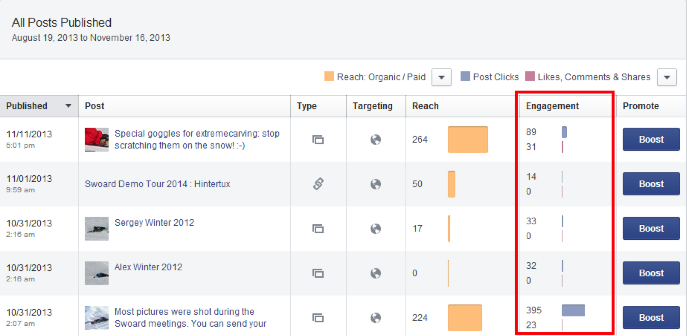Viewport: 687px width, 336px height.
Task: Click pink Likes, Comments & Shares swatch
Action: pyautogui.click(x=530, y=76)
